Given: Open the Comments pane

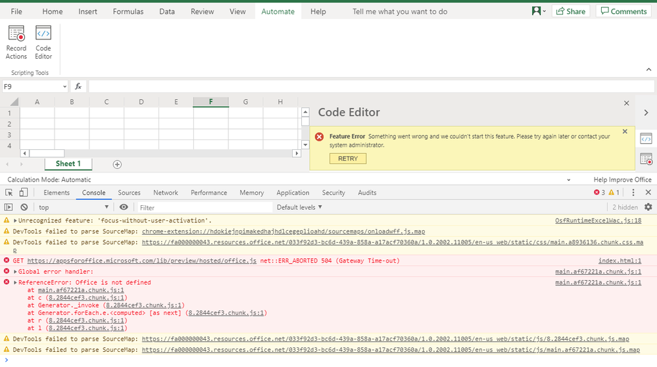Looking at the screenshot, I should (623, 11).
